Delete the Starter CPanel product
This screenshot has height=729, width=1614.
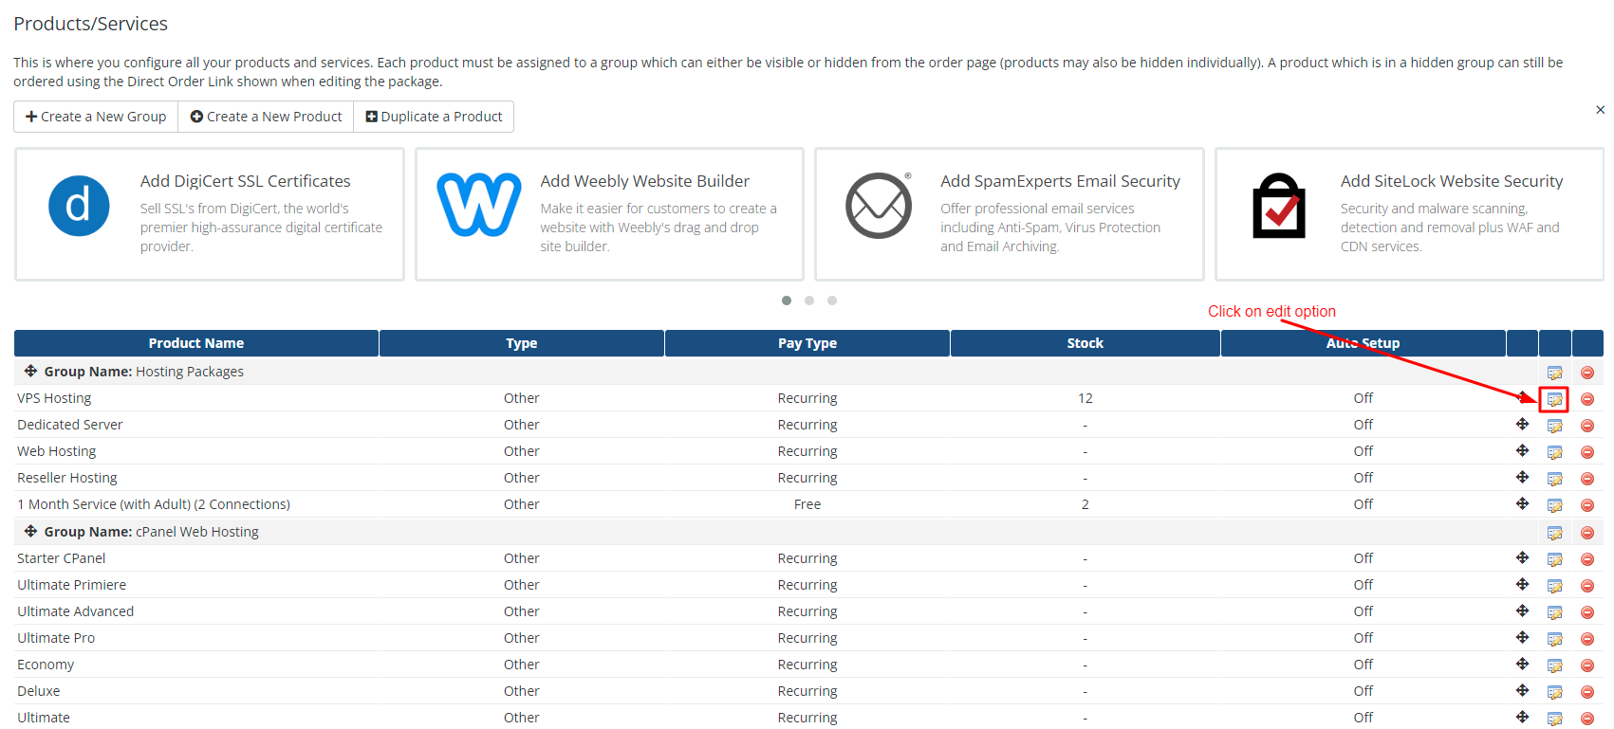(x=1586, y=559)
